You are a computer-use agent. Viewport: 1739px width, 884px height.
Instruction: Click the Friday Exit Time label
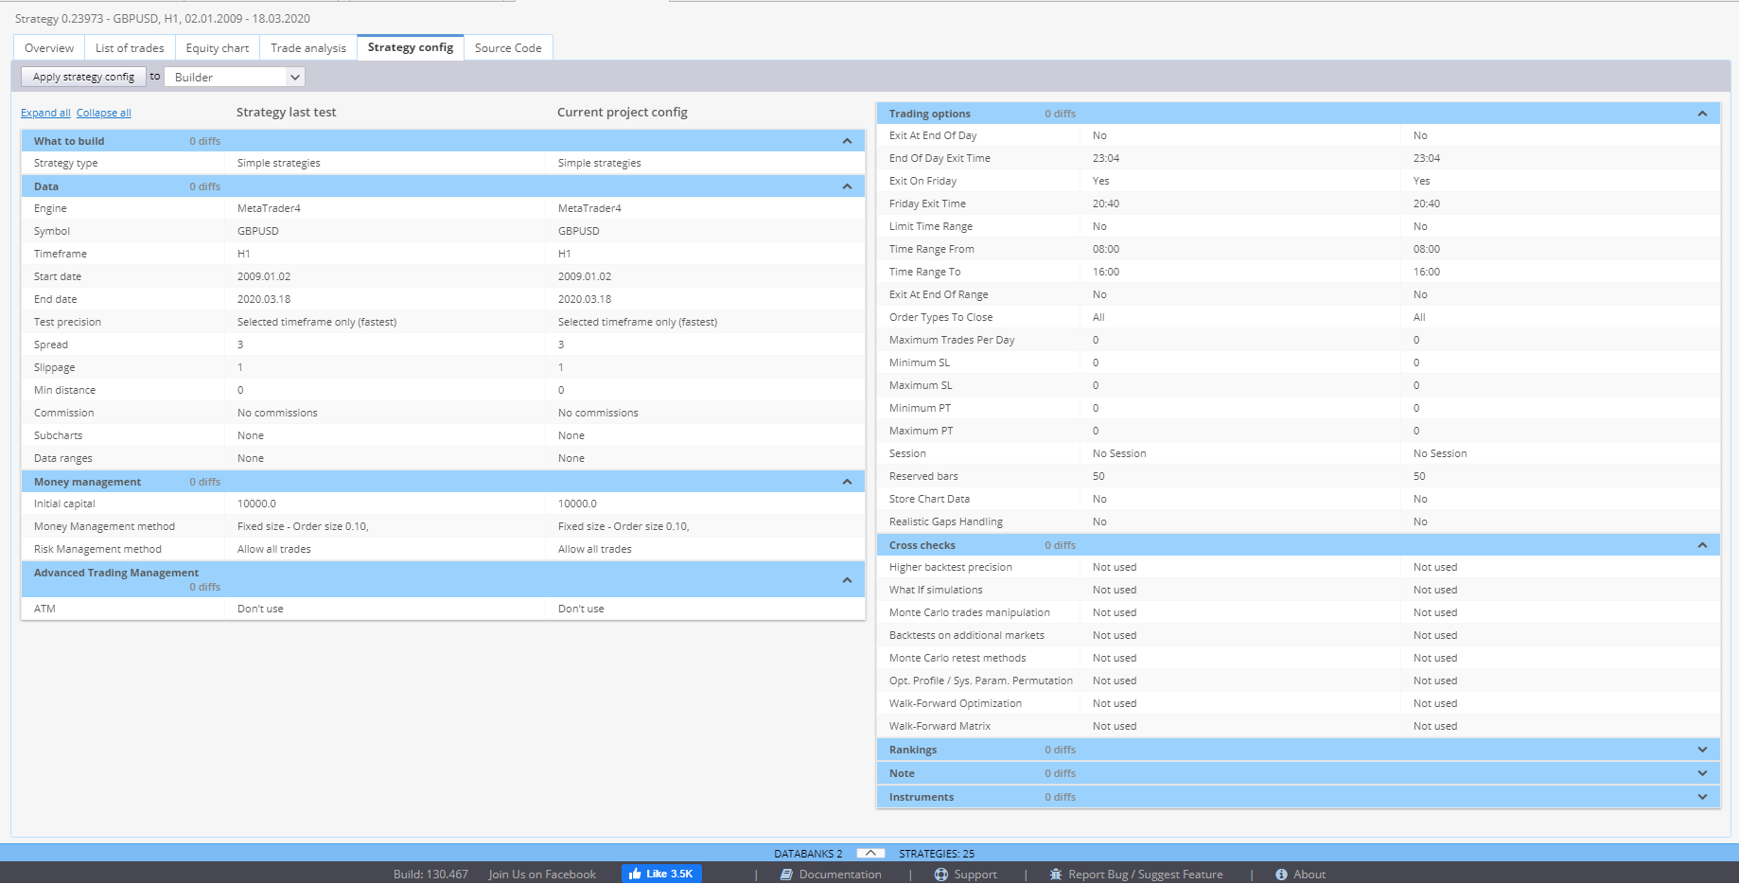point(927,203)
